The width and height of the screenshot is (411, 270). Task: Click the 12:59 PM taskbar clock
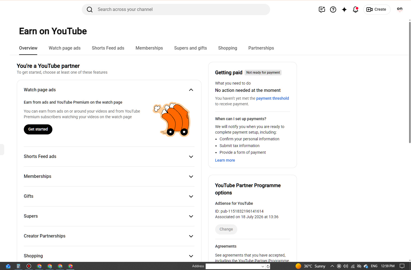[388, 266]
